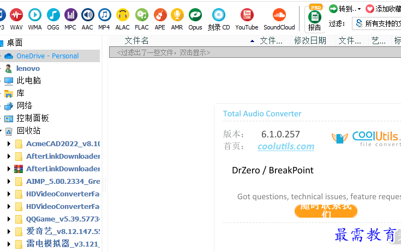This screenshot has height=252, width=401.
Task: Expand the 爱奇艺_v8.12.147 folder
Action: point(9,232)
